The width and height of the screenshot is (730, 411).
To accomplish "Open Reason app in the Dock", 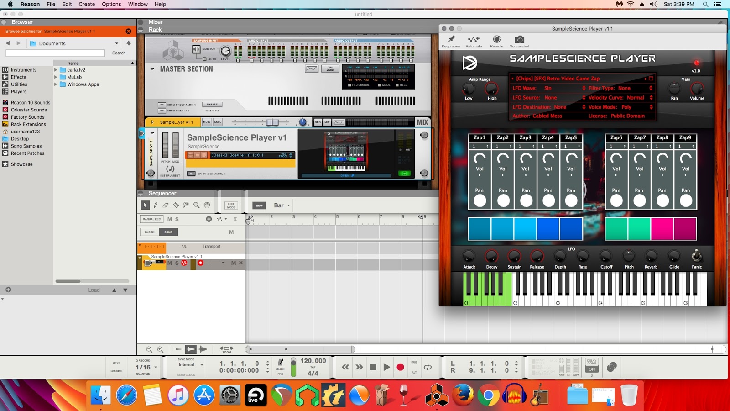I will pos(437,395).
